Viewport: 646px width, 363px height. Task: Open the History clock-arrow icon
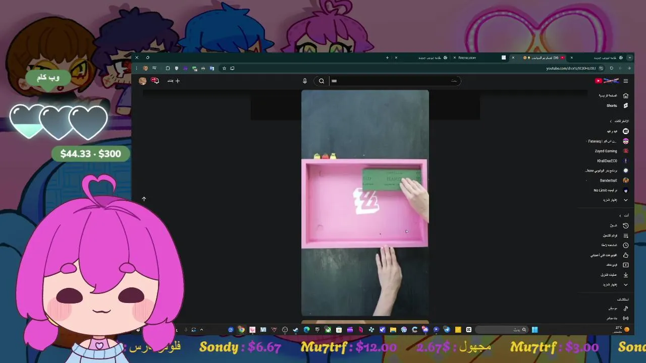coord(626,226)
